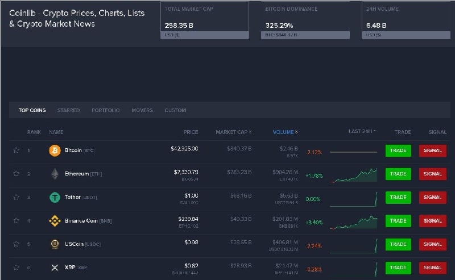
Task: Click the Trade button for USCoin
Action: pyautogui.click(x=398, y=244)
